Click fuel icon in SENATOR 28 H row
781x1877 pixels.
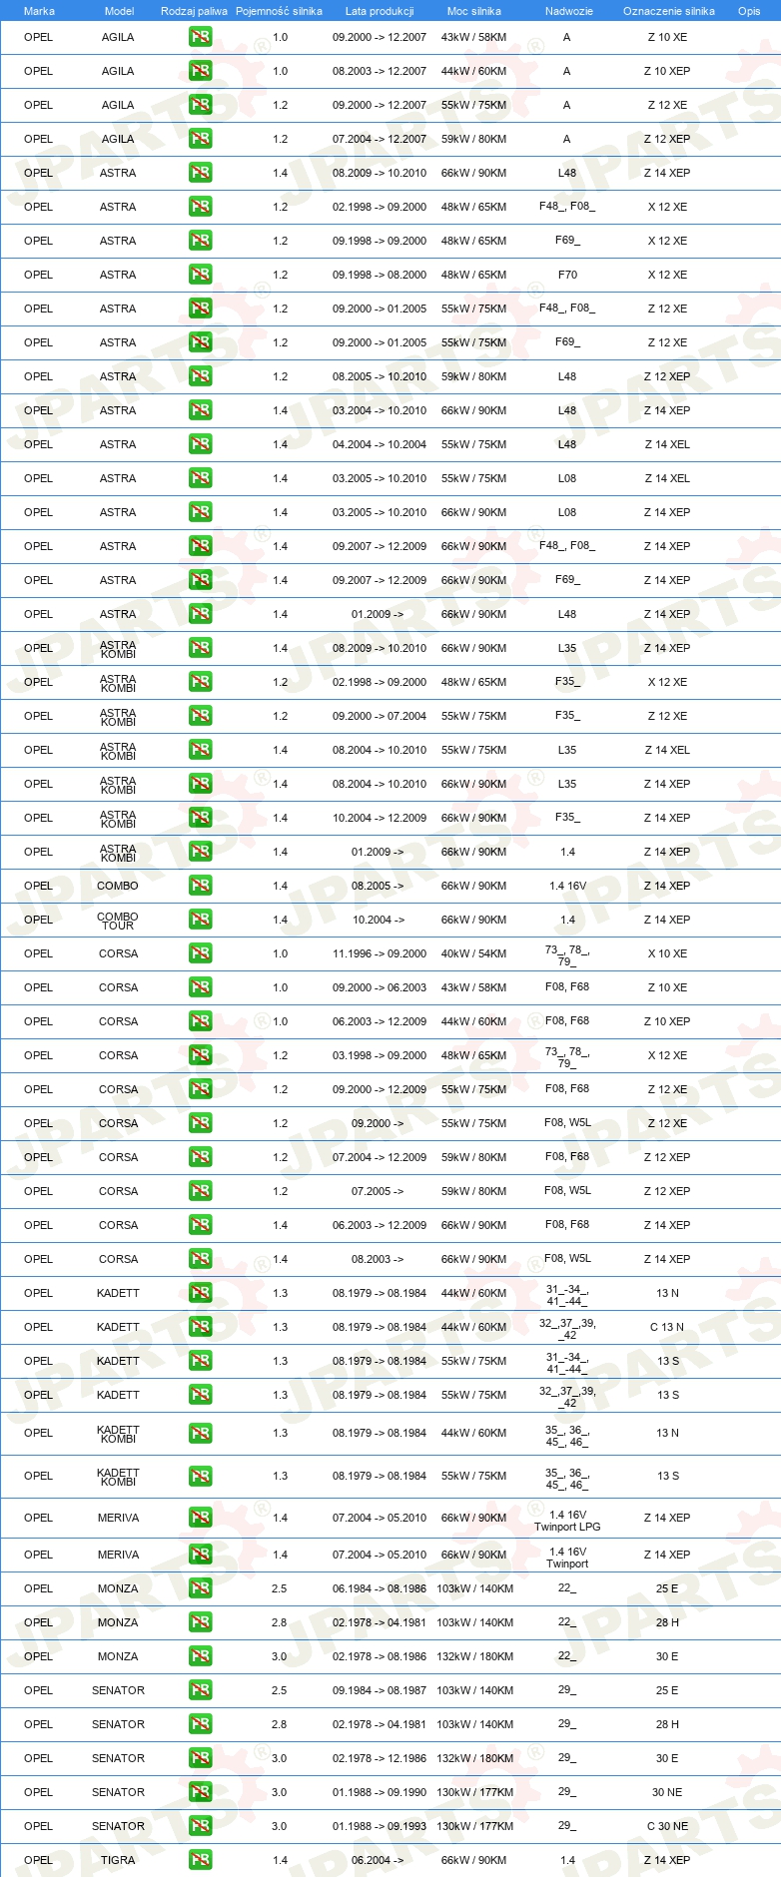point(200,1724)
